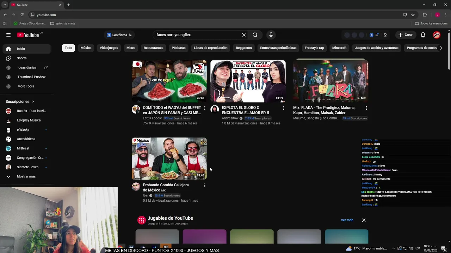Click Ver todo in Jugables shelf
The height and width of the screenshot is (253, 451).
tap(347, 220)
